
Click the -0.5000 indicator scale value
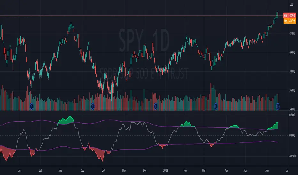293,156
